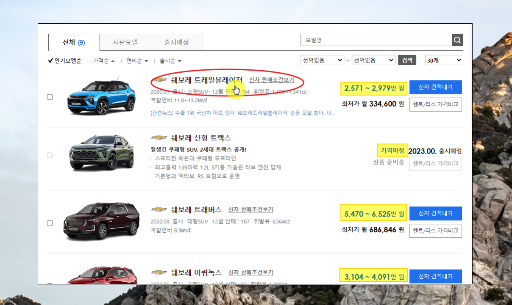The width and height of the screenshot is (512, 305).
Task: Check the 쉐보레 트래버스 compare checkbox
Action: (50, 223)
